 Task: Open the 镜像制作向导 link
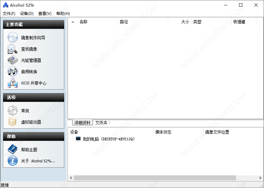click(33, 38)
